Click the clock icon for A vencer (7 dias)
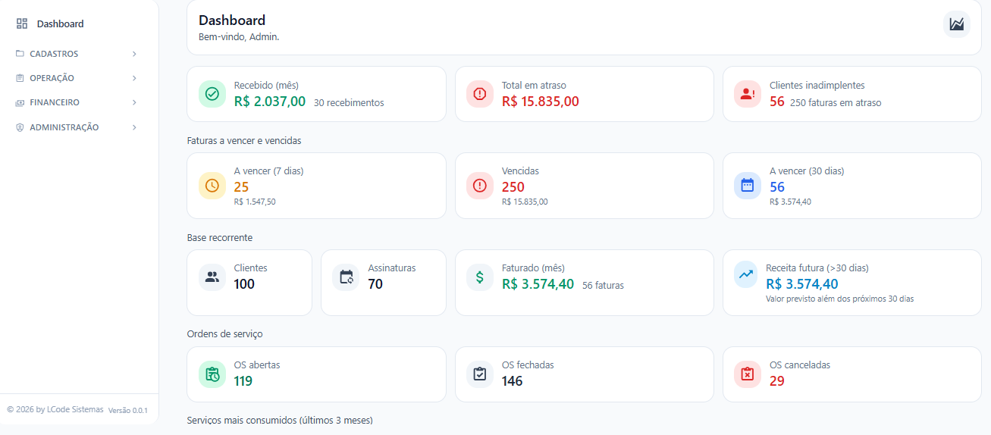The width and height of the screenshot is (991, 435). point(212,186)
